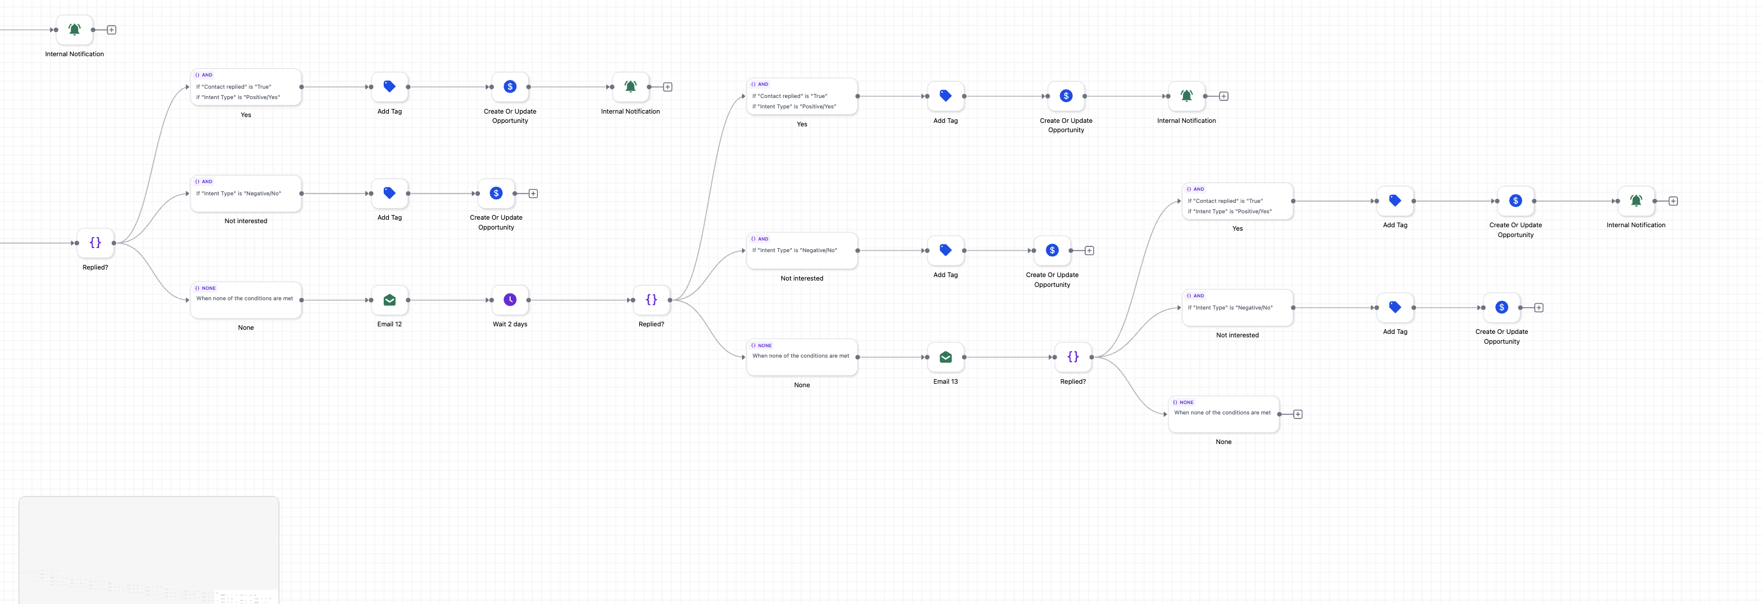
Task: Open the Add Tag node in the rightmost Not interested branch
Action: point(1395,308)
